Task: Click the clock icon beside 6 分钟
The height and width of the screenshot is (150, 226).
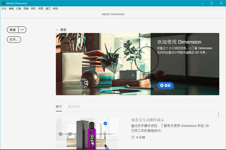Action: tap(133, 137)
